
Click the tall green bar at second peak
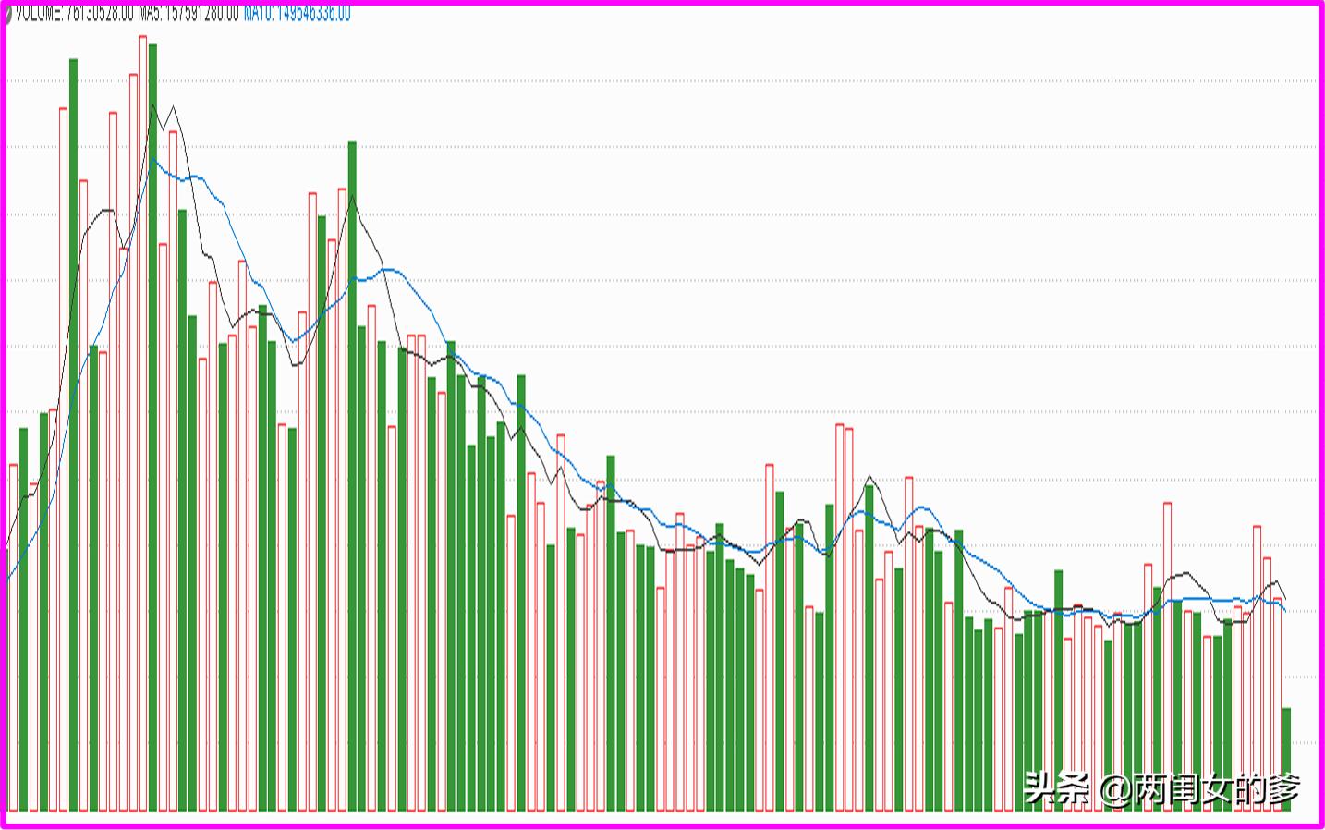point(352,477)
